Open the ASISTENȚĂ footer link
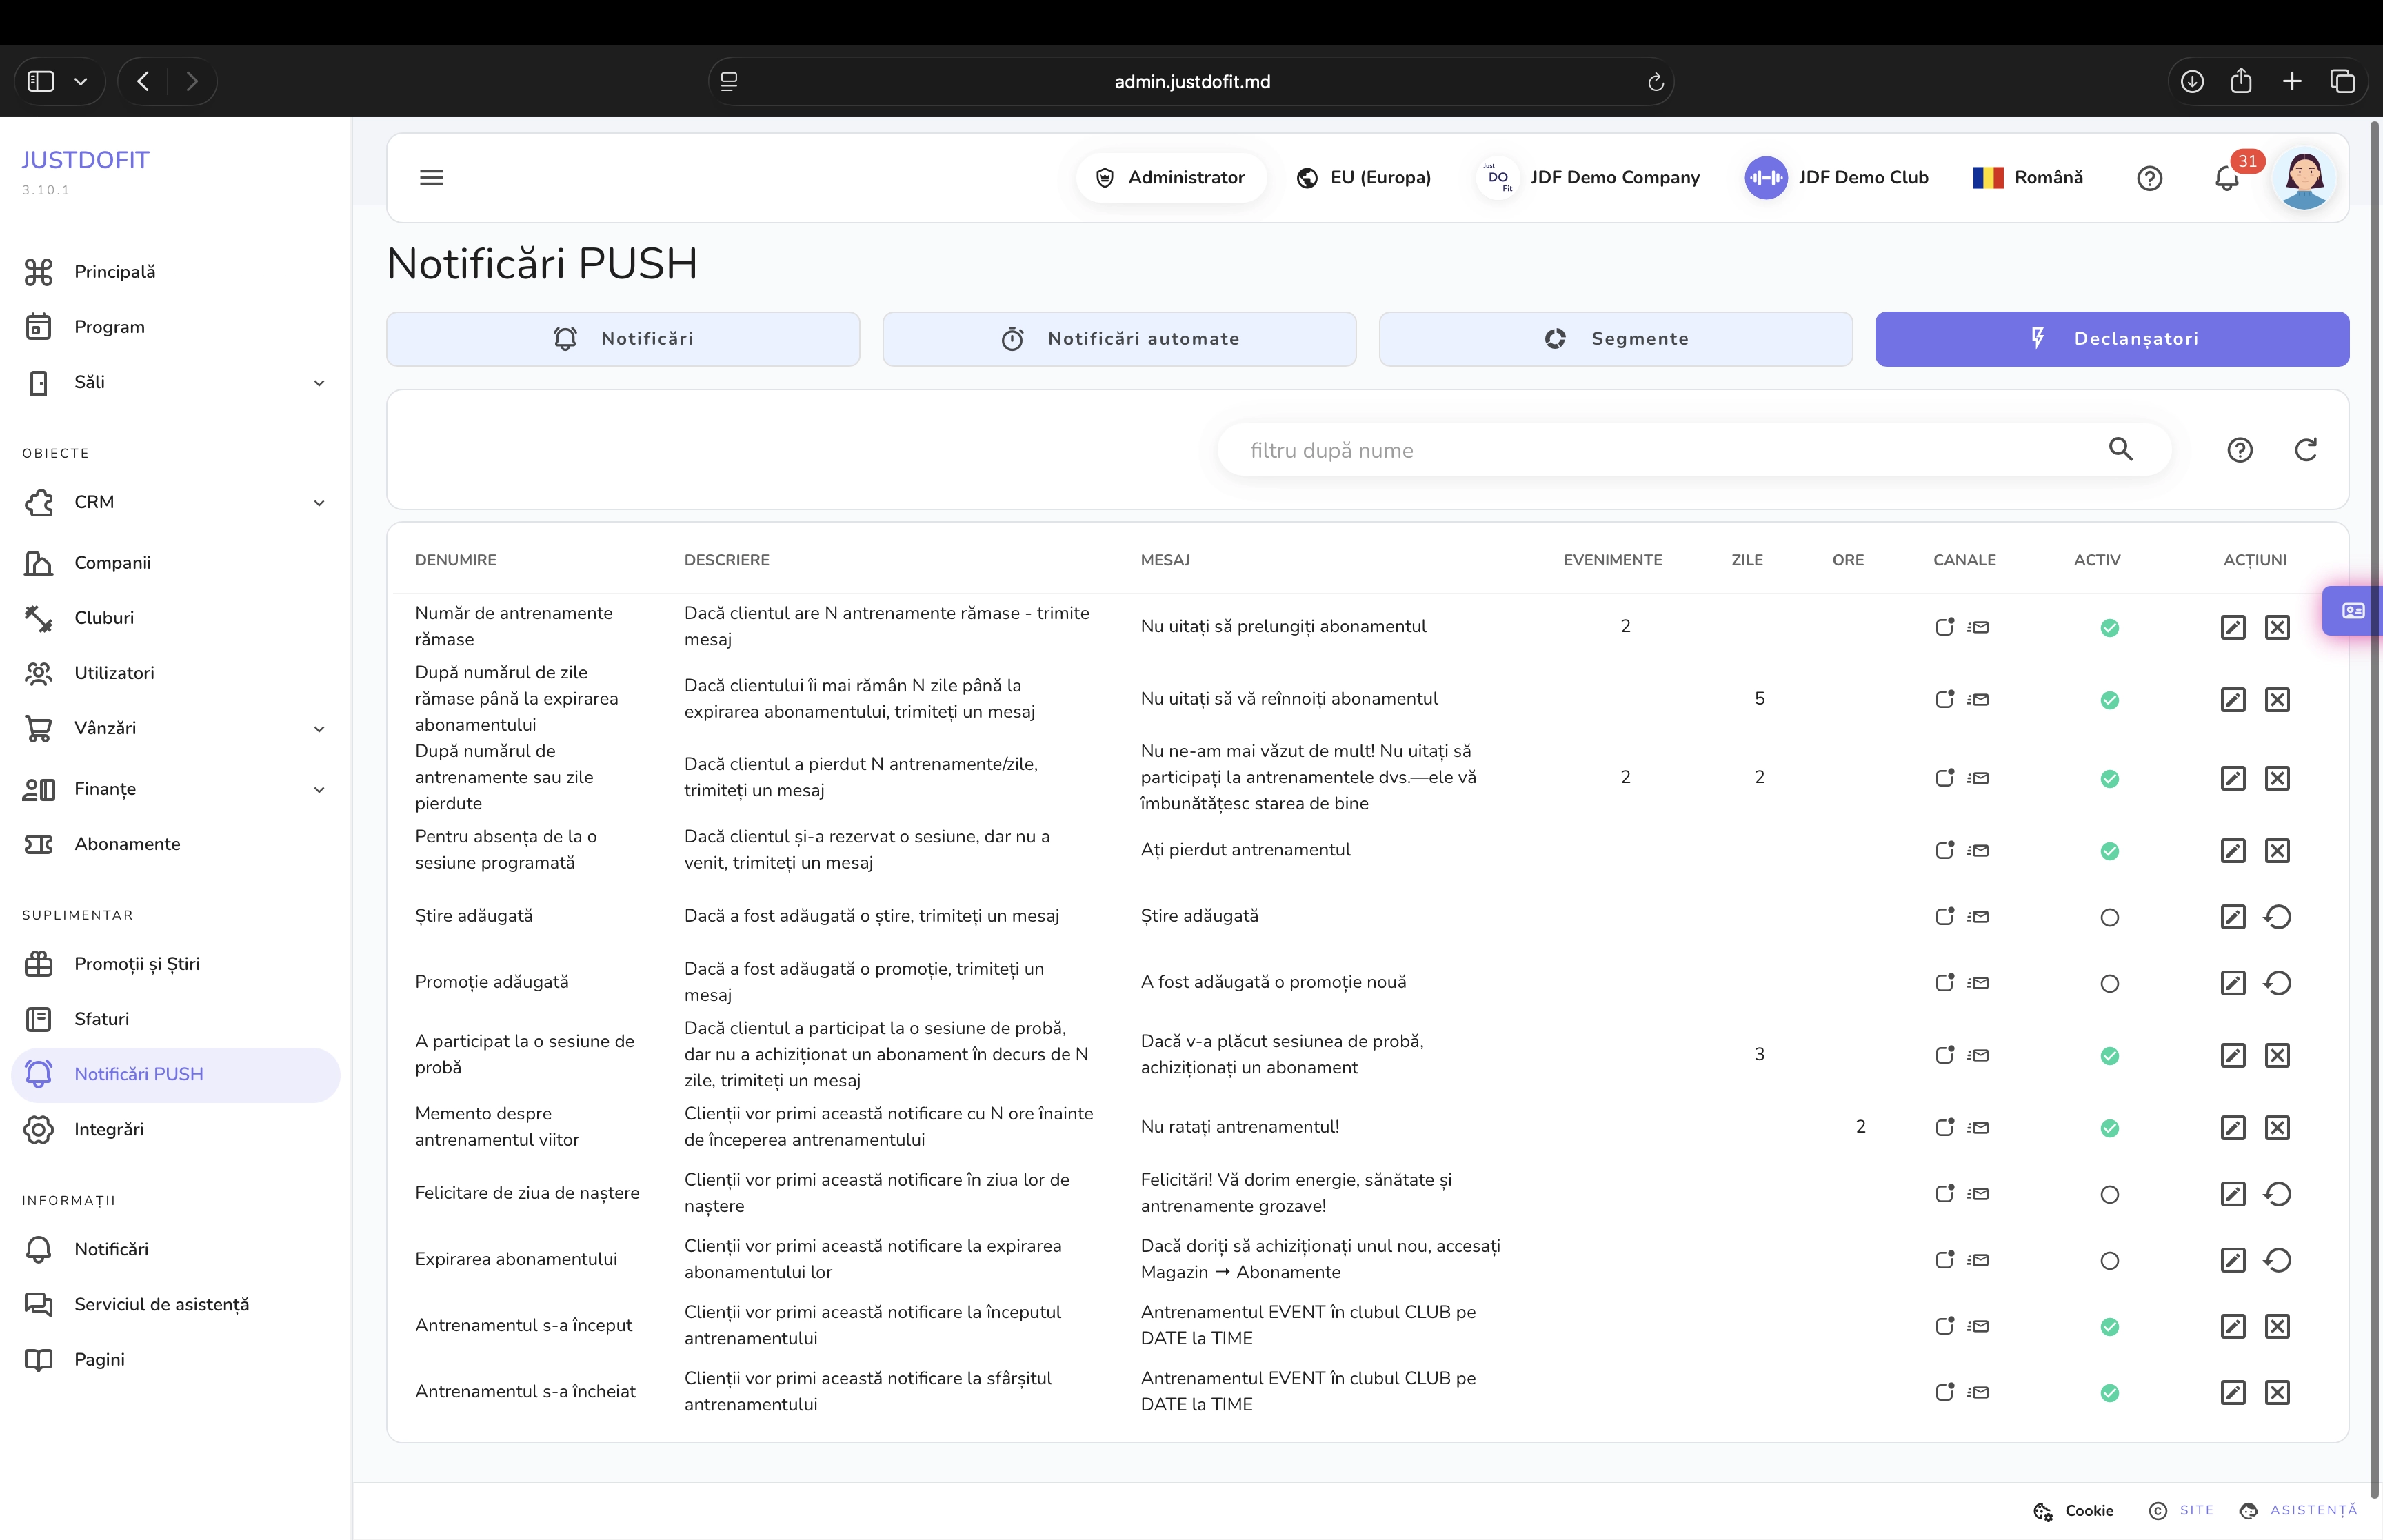This screenshot has width=2383, height=1540. click(2298, 1510)
